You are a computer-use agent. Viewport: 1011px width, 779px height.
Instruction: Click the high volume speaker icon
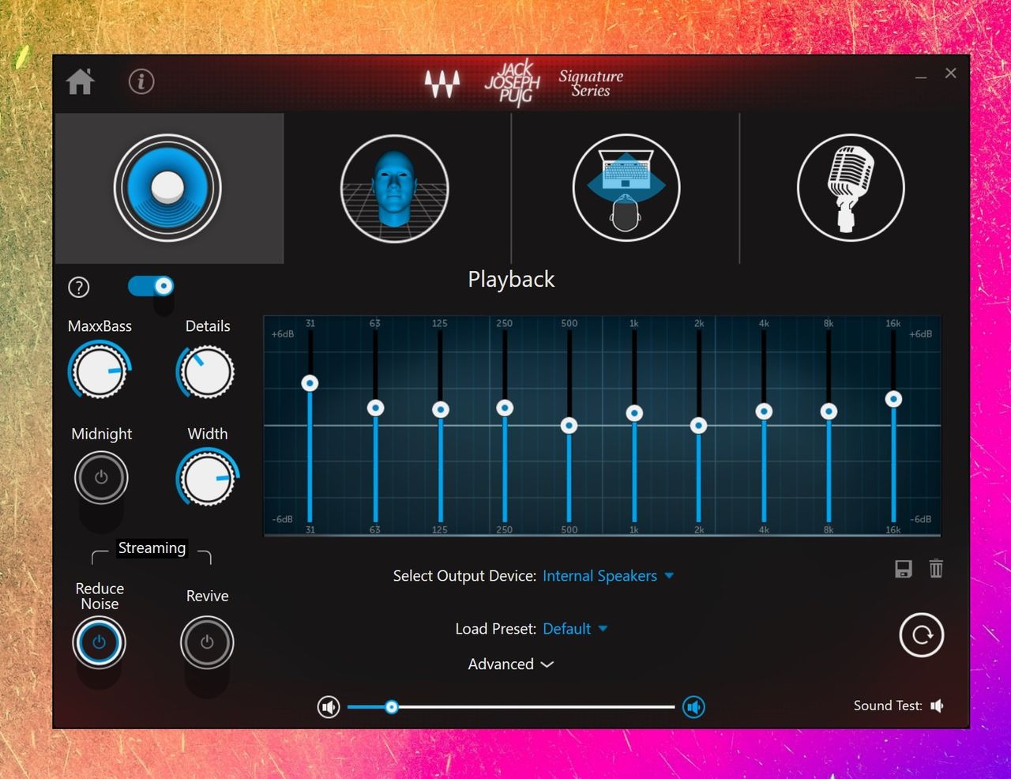click(x=694, y=707)
